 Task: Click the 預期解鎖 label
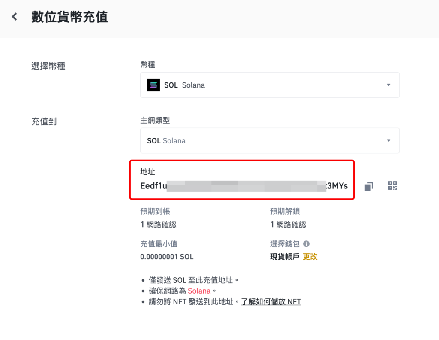coord(285,211)
